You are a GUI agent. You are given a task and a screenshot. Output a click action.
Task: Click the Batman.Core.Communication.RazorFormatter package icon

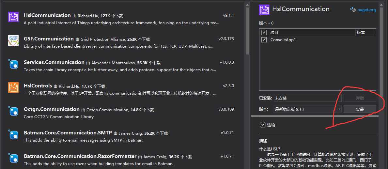click(x=13, y=158)
